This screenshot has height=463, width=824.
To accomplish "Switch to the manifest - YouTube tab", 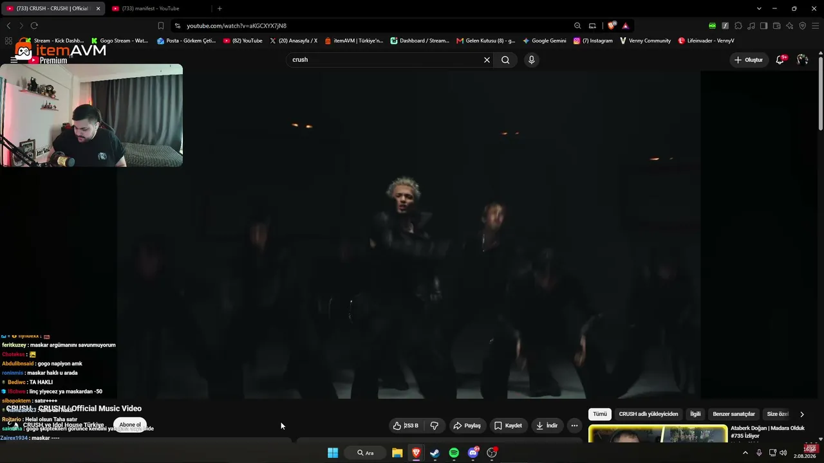I will (x=156, y=8).
